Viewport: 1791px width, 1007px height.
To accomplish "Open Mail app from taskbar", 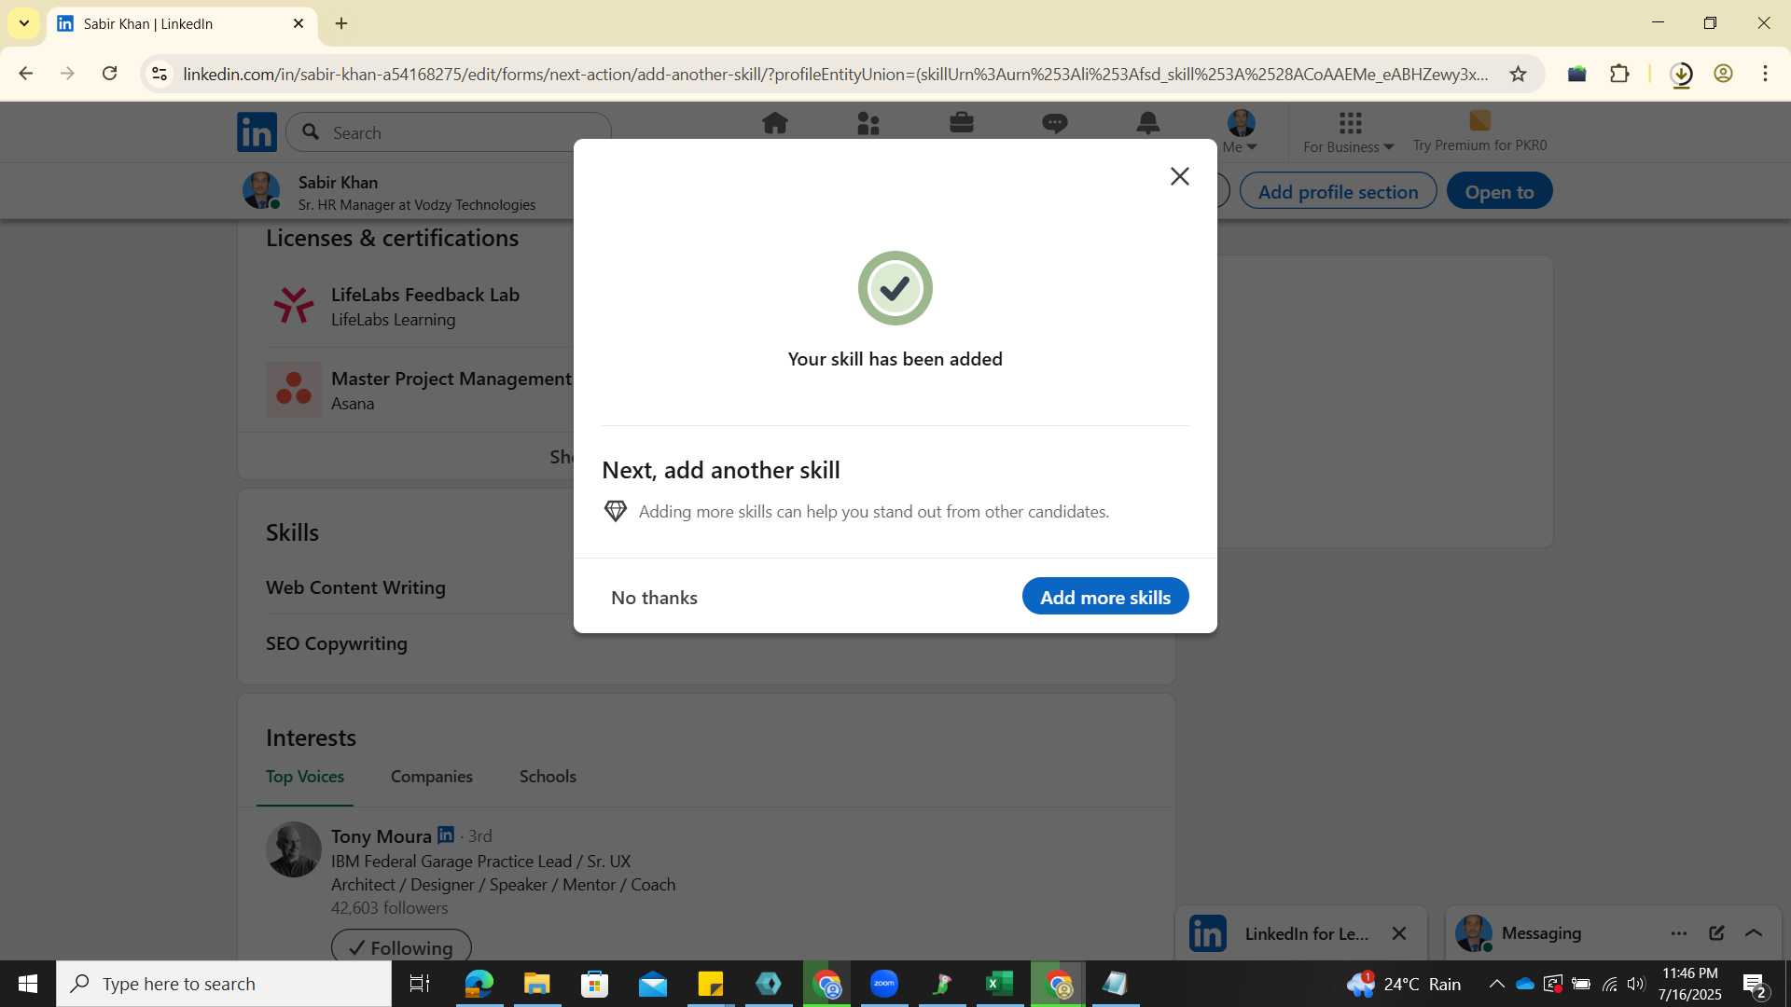I will click(652, 984).
